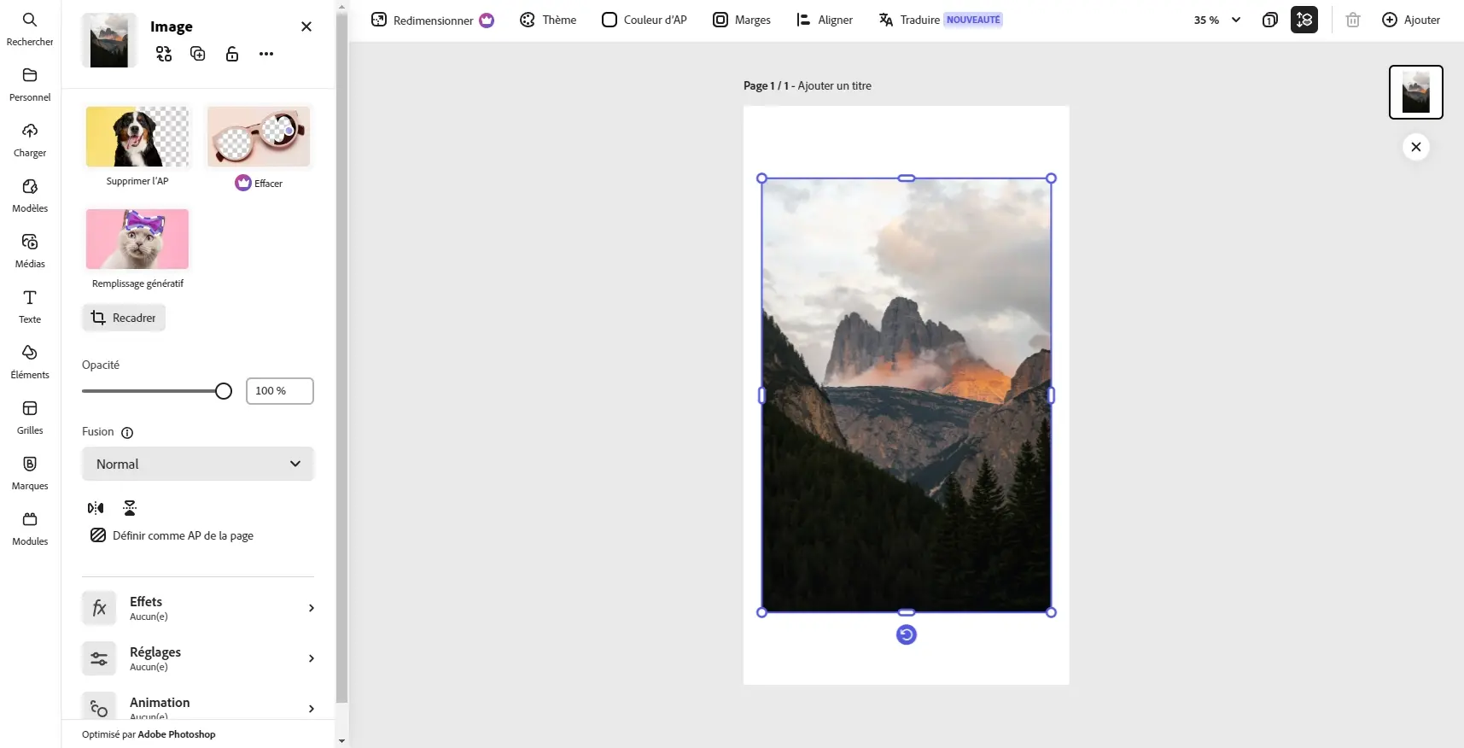
Task: Click the image thumbnail in the Image header
Action: 109,40
